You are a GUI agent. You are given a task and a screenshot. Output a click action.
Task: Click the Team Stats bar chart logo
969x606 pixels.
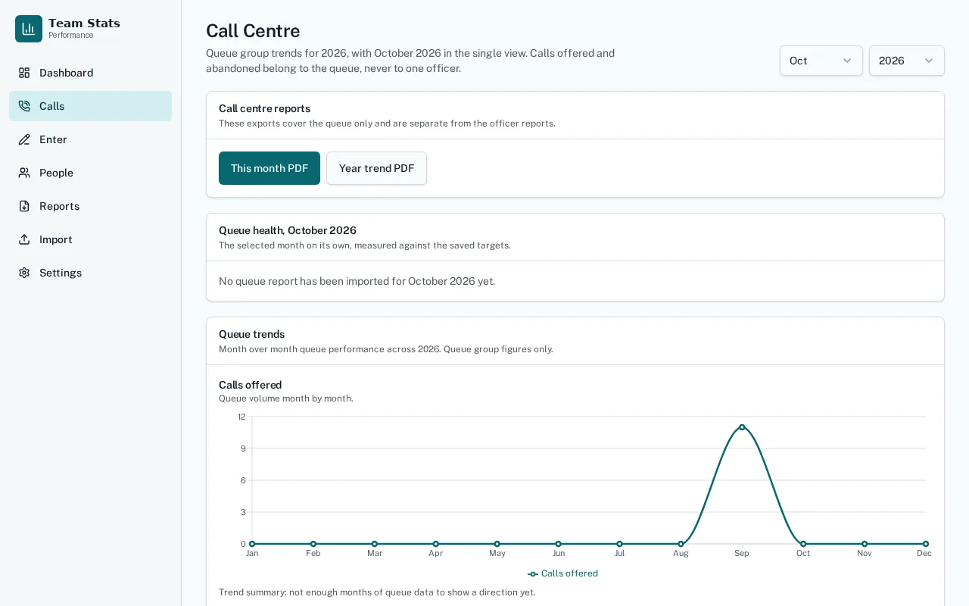click(29, 29)
